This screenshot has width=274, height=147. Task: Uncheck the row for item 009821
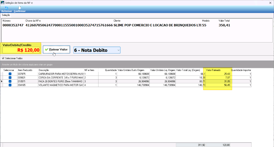pyautogui.click(x=10, y=78)
